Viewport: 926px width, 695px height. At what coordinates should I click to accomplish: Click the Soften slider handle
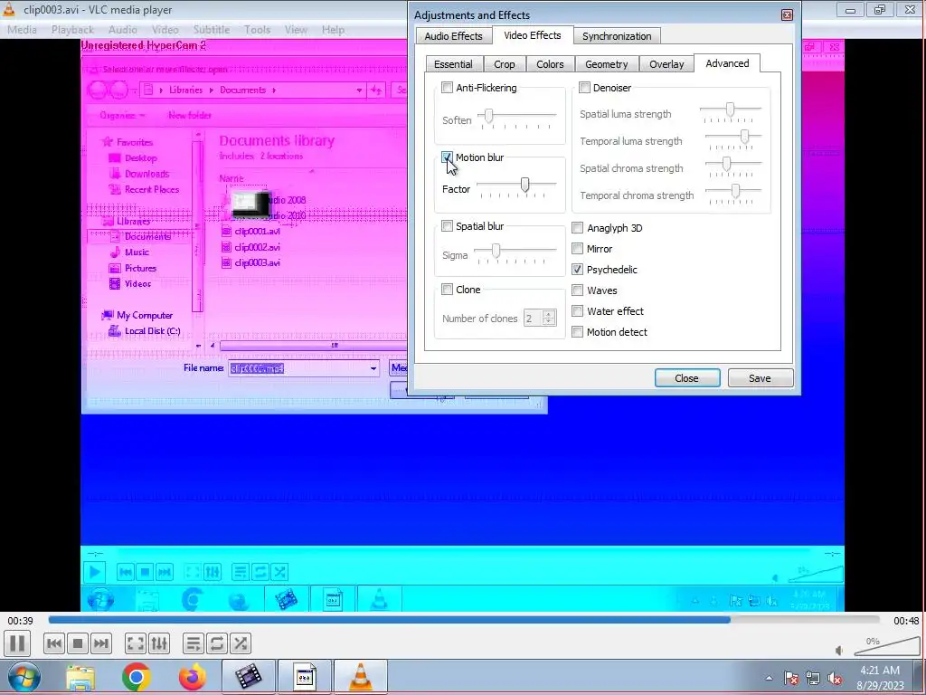coord(488,115)
